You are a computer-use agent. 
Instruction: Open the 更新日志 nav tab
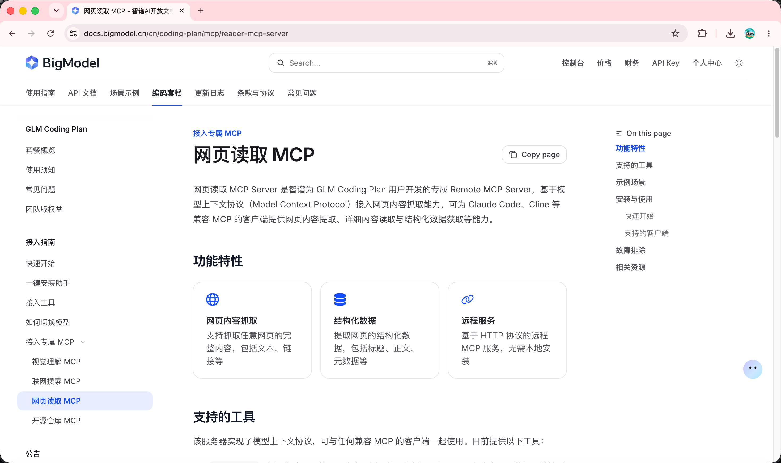[209, 93]
